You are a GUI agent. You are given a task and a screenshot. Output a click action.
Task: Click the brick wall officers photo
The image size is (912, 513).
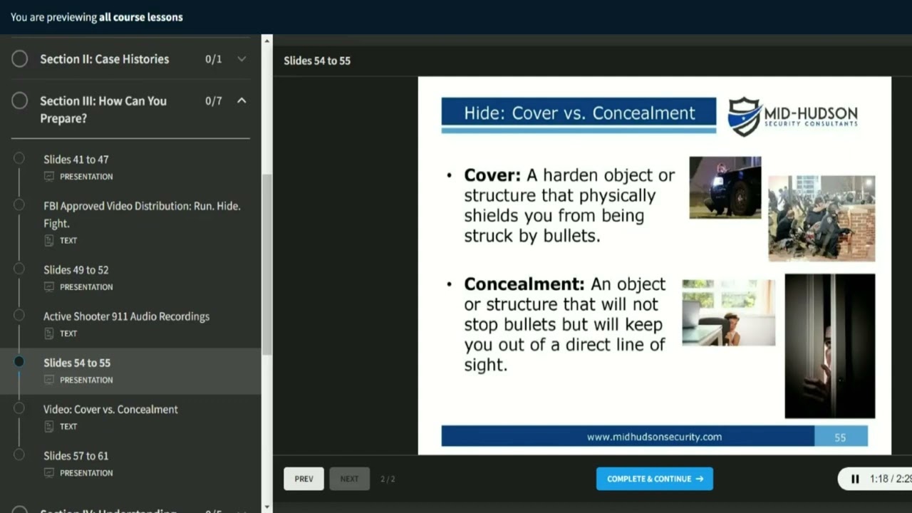822,218
